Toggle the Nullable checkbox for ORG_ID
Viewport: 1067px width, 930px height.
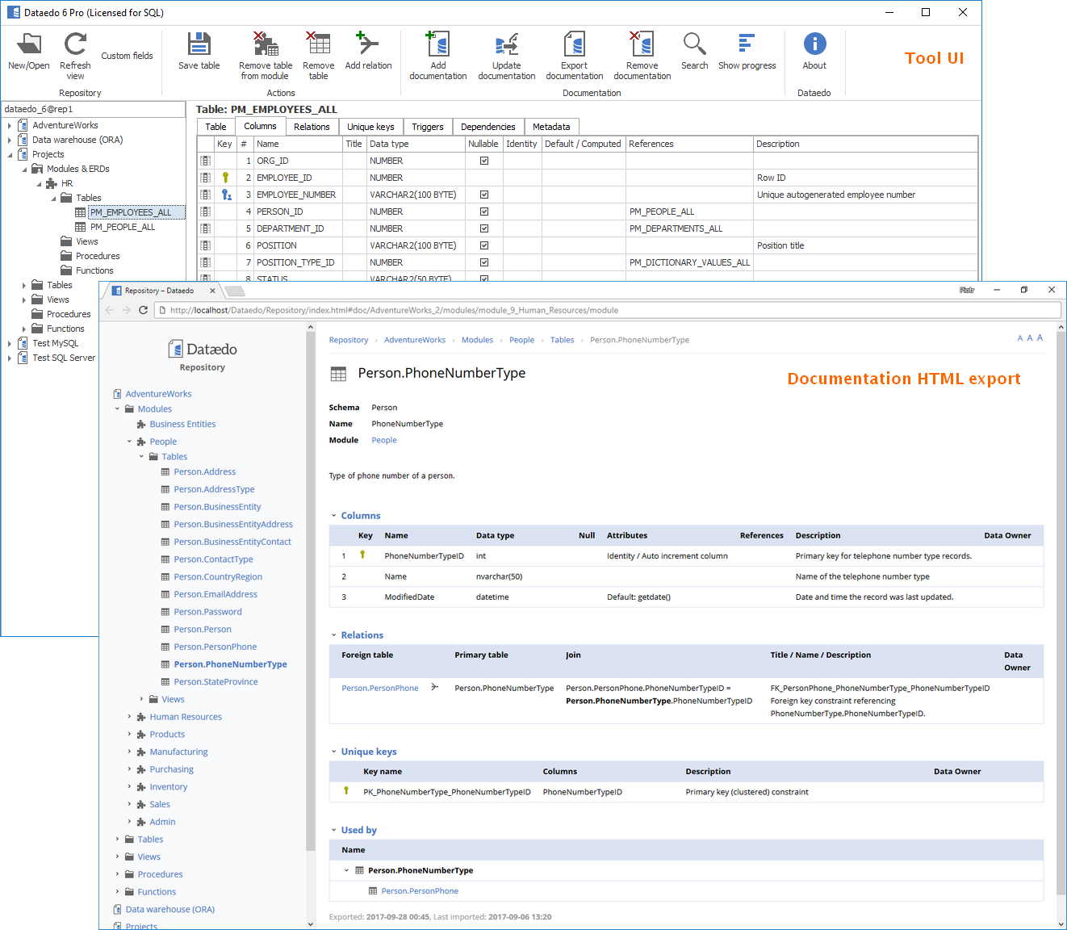click(x=484, y=161)
